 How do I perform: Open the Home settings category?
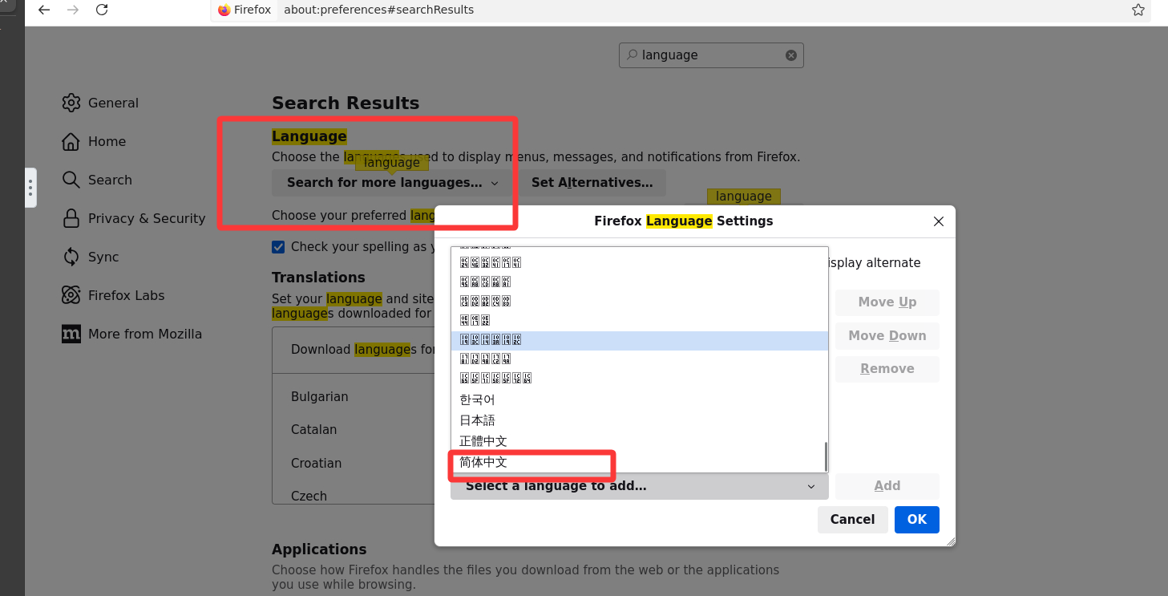tap(107, 141)
